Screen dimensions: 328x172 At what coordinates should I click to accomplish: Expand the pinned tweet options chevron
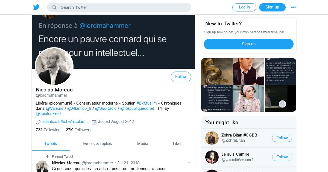pos(189,163)
